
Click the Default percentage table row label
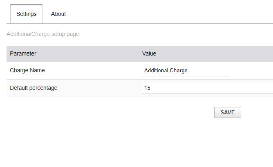tap(34, 88)
